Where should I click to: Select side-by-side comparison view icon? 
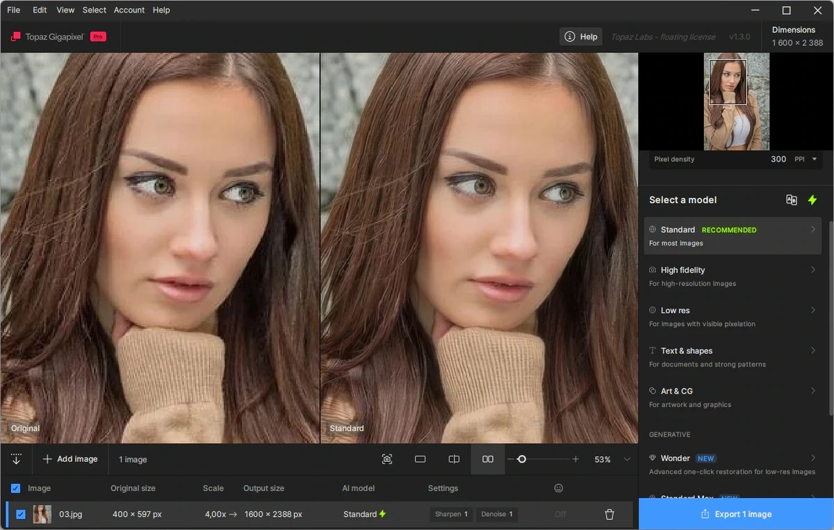coord(488,459)
